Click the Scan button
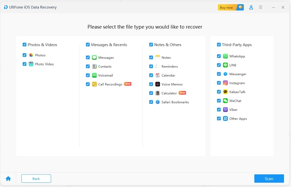The image size is (291, 187). [269, 179]
